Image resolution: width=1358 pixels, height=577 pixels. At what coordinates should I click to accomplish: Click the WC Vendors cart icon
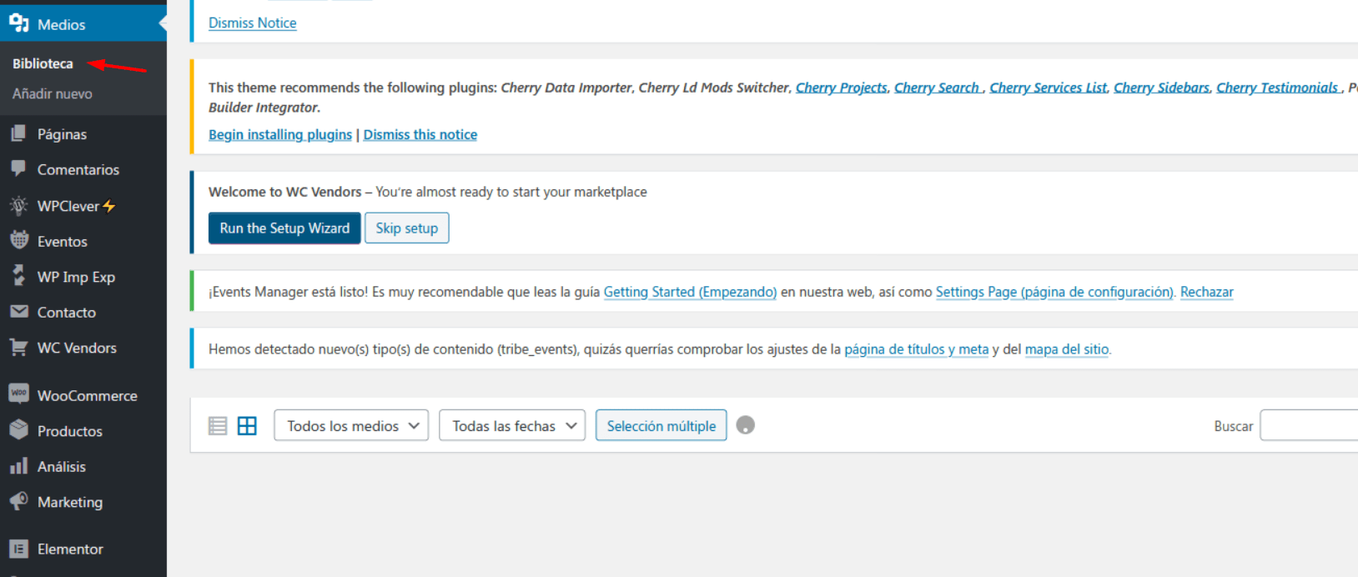pyautogui.click(x=18, y=347)
